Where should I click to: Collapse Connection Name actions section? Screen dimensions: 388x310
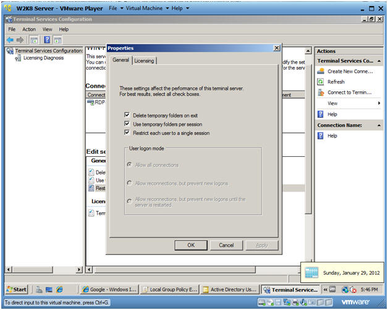click(x=379, y=125)
